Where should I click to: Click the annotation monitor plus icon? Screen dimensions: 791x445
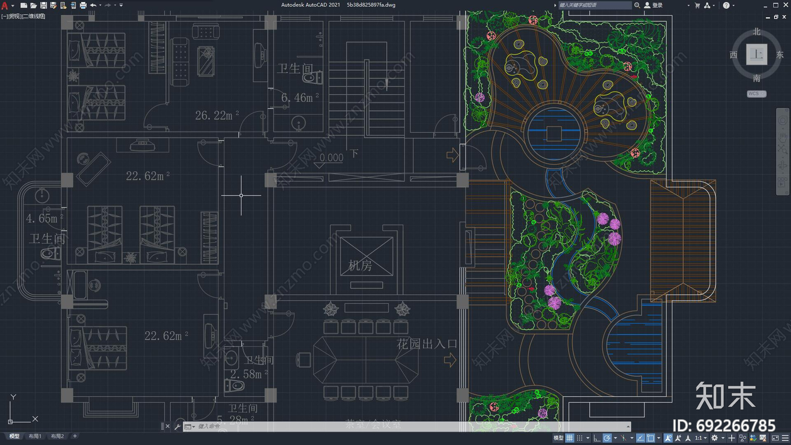(x=732, y=438)
